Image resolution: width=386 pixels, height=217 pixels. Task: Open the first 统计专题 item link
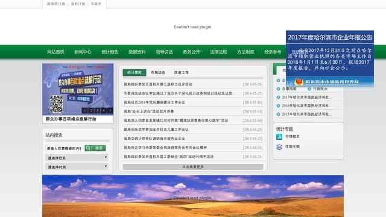292,136
